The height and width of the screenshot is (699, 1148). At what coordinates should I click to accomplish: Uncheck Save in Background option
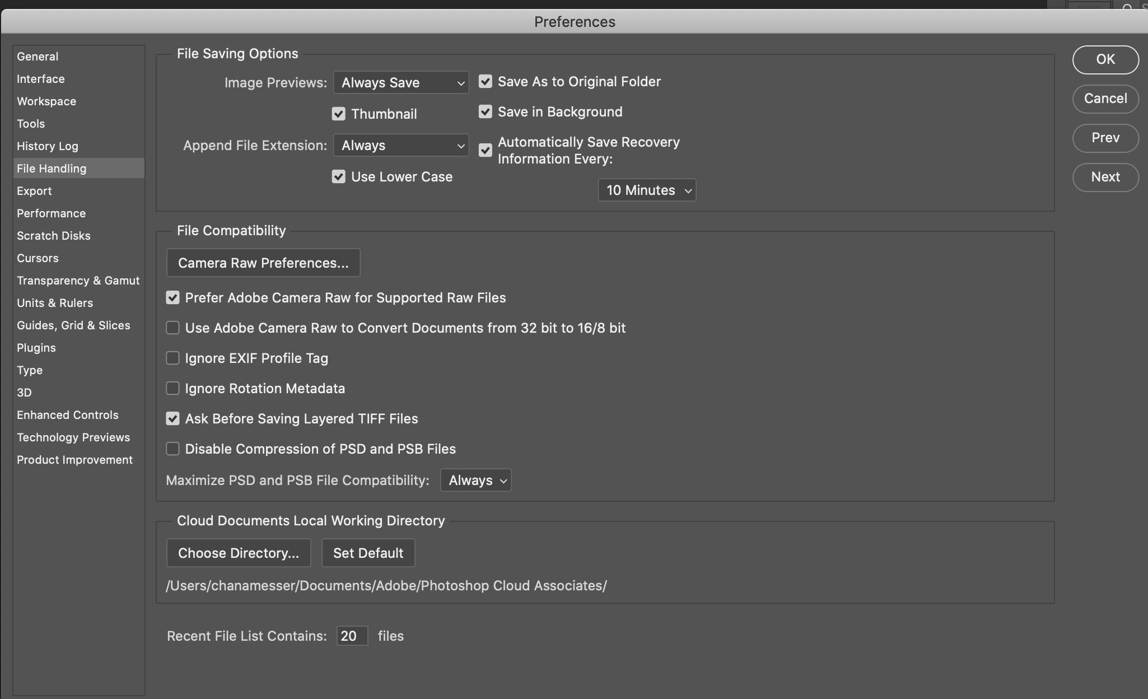(485, 112)
